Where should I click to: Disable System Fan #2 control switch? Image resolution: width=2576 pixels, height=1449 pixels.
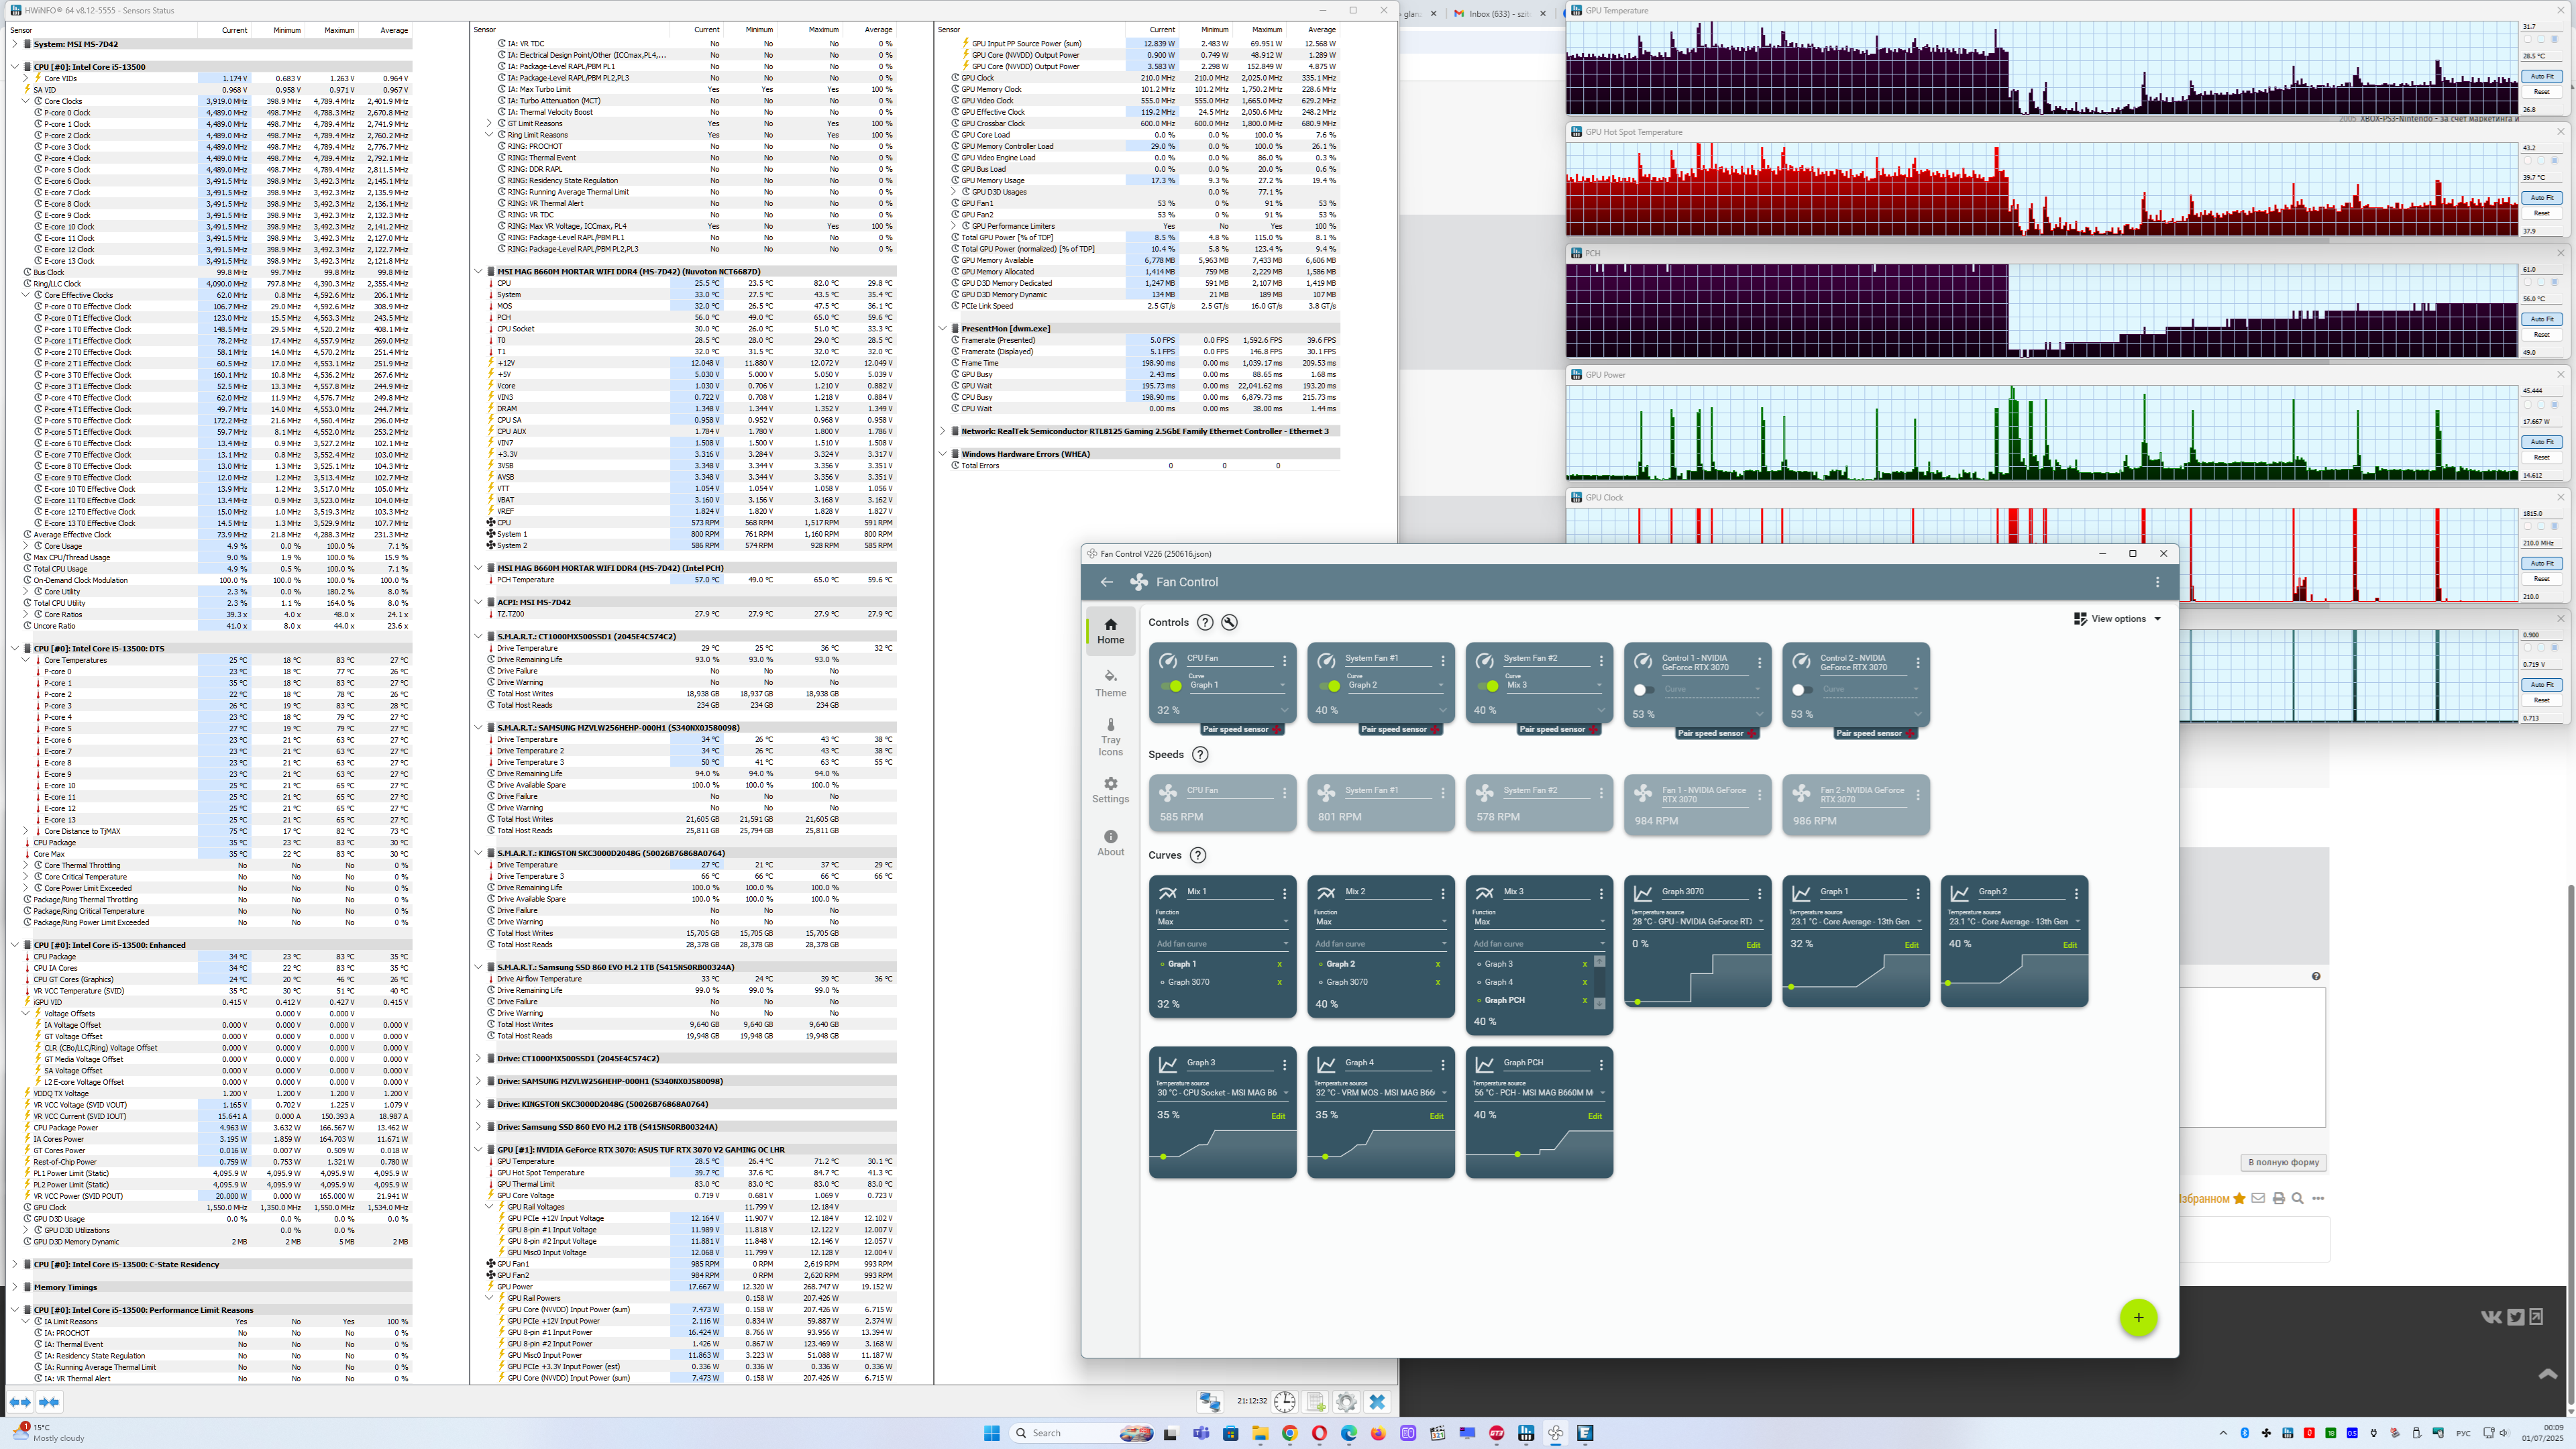coord(1488,686)
